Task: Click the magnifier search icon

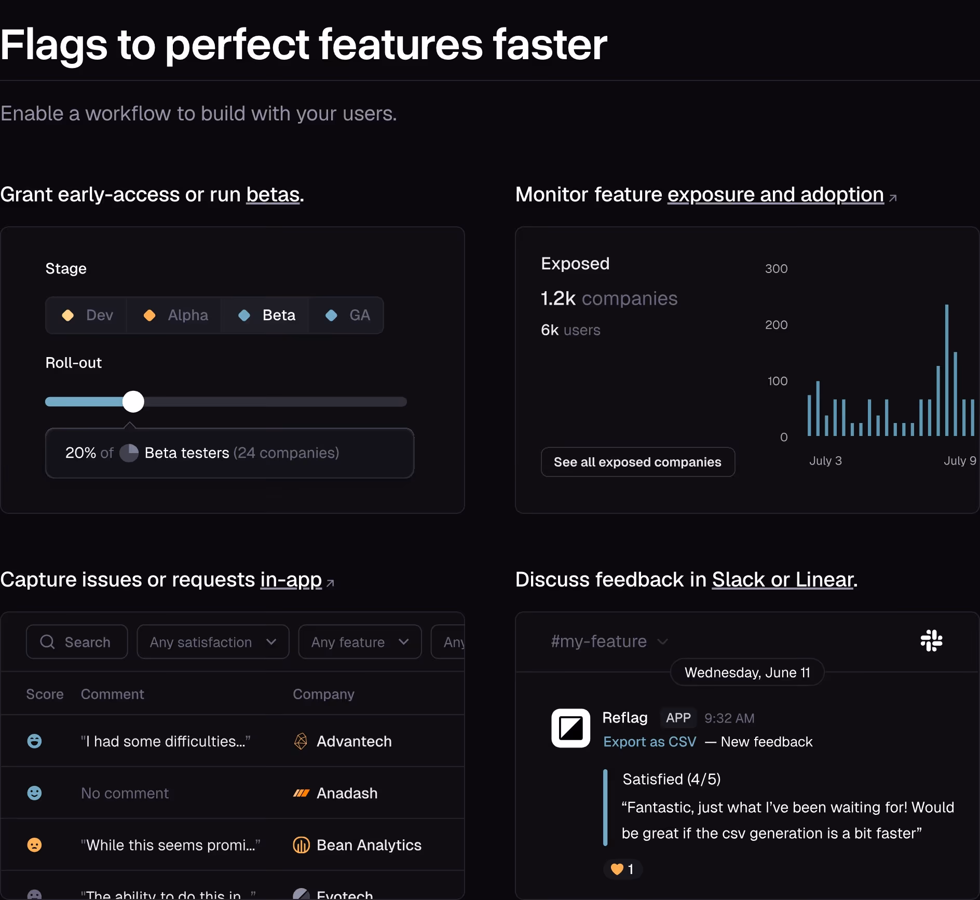Action: pyautogui.click(x=47, y=642)
